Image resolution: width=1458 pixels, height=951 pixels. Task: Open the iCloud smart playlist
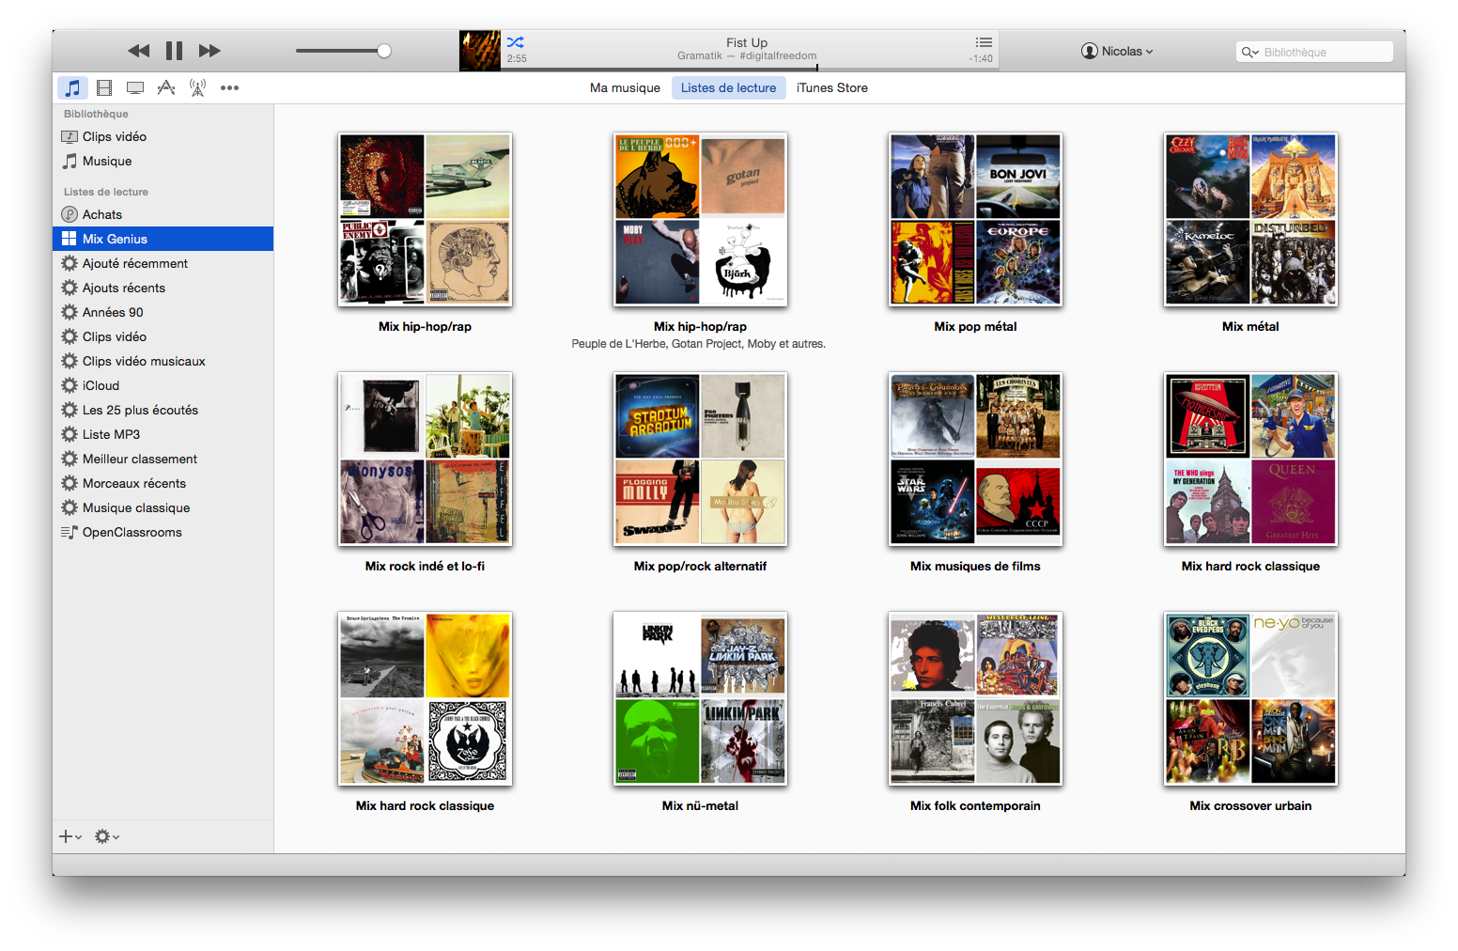tap(163, 385)
